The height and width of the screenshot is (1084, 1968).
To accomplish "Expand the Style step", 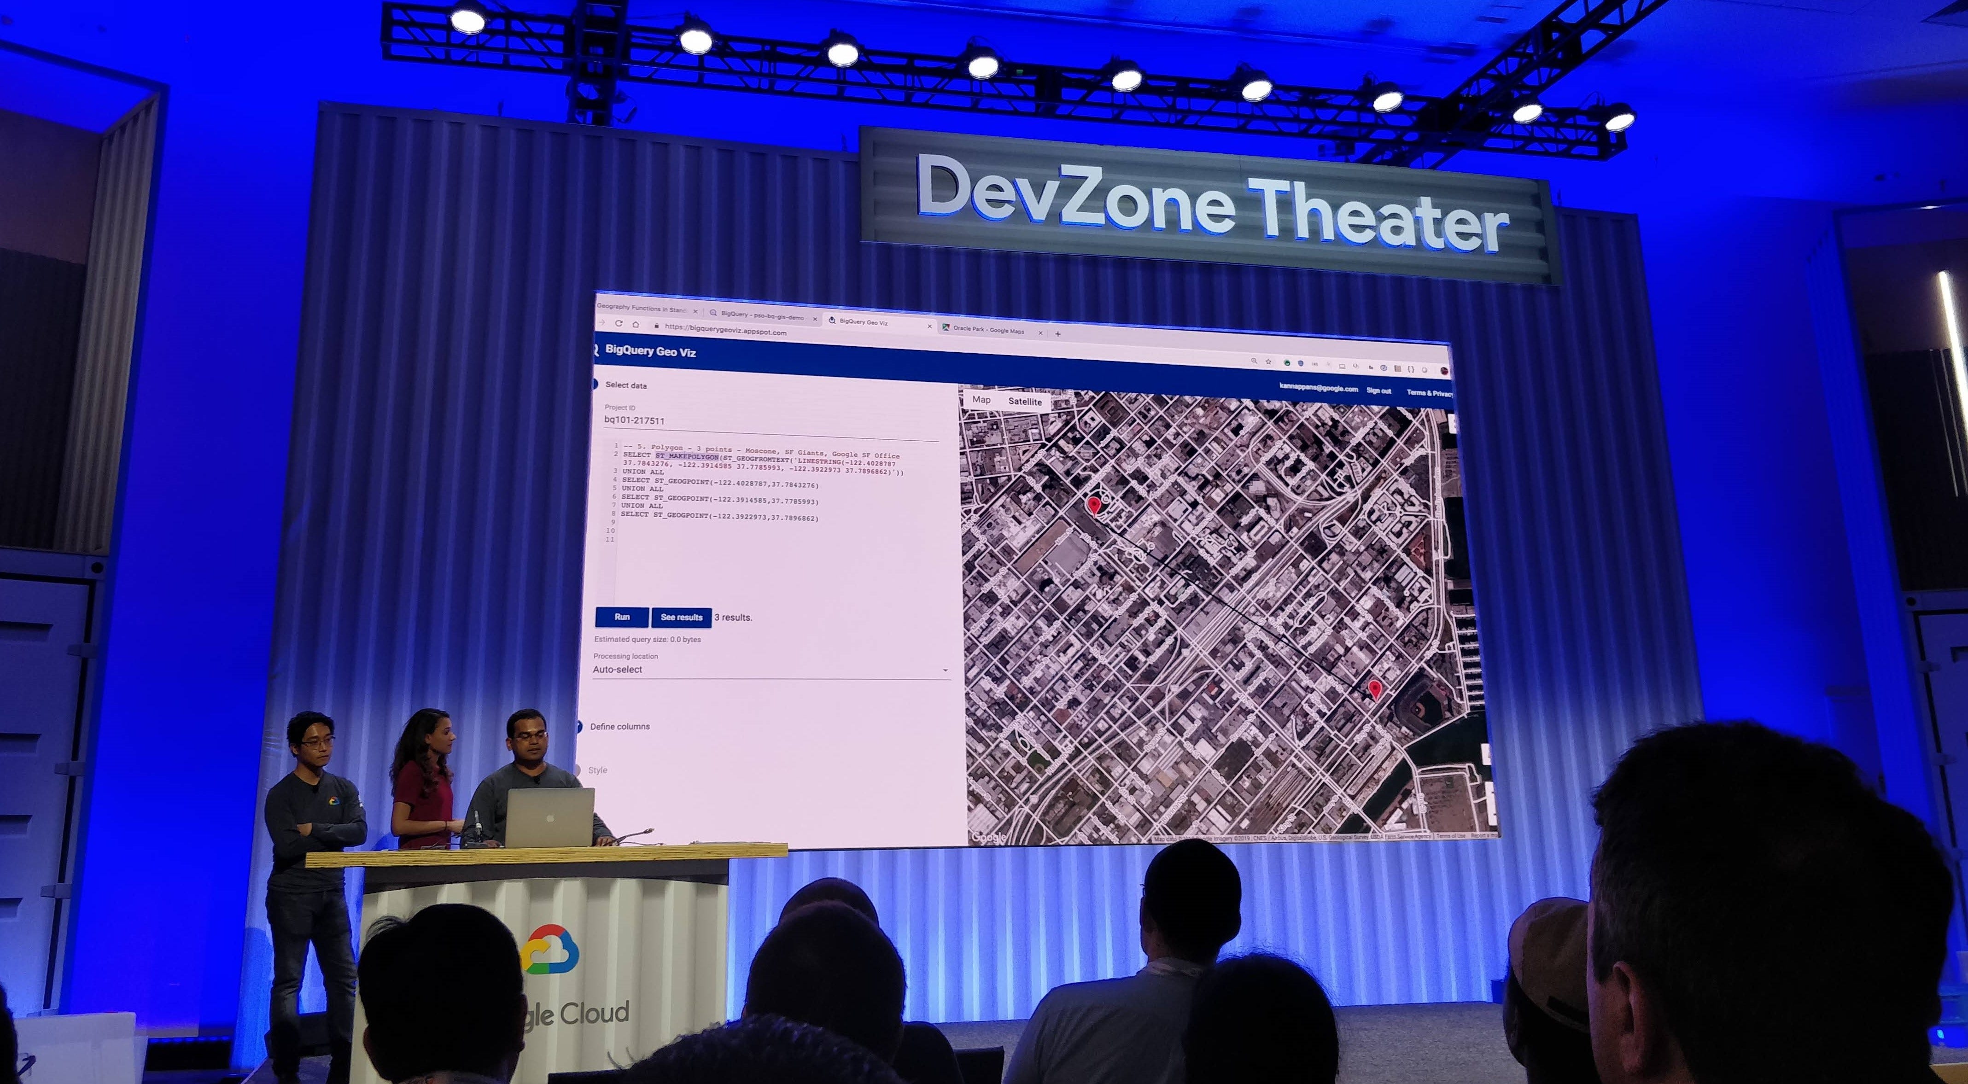I will pyautogui.click(x=597, y=770).
